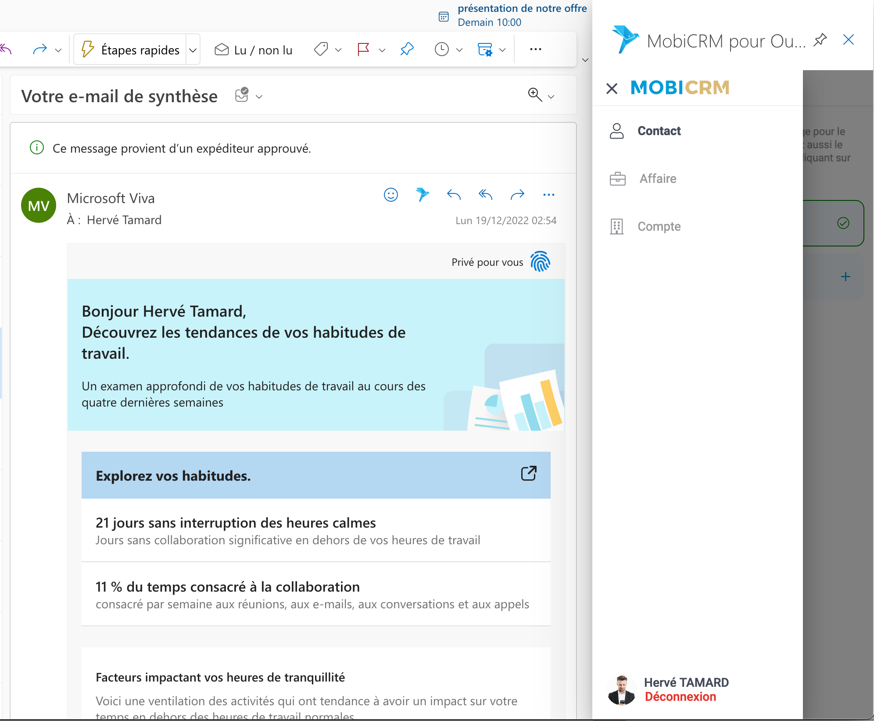Toggle Lu / non lu status
Viewport: 874px width, 721px height.
pos(254,50)
